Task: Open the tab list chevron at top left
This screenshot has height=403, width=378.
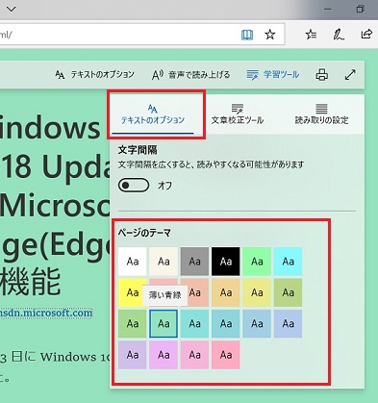Action: 12,9
